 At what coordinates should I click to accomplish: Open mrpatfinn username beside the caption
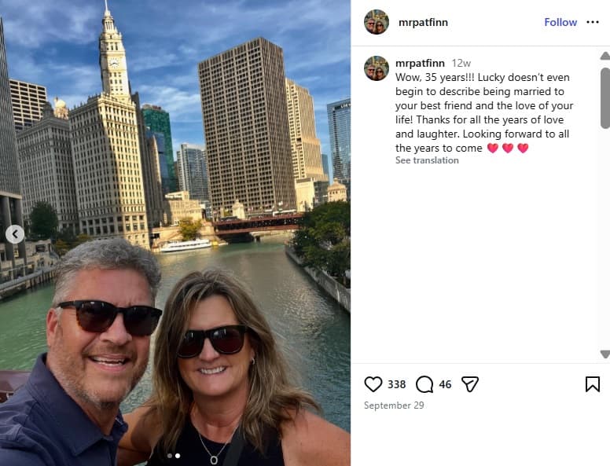[420, 63]
